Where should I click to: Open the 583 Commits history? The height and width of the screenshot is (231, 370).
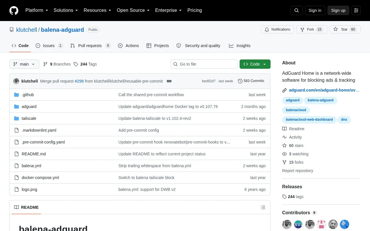pyautogui.click(x=251, y=81)
